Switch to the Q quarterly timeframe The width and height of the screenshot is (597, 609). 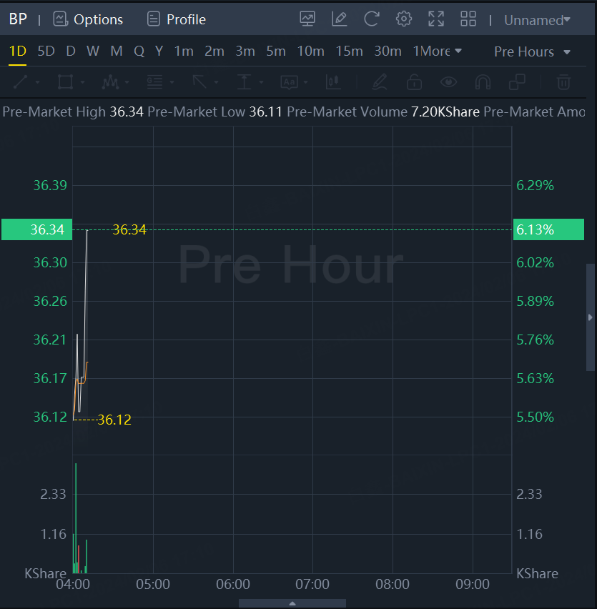tap(139, 51)
